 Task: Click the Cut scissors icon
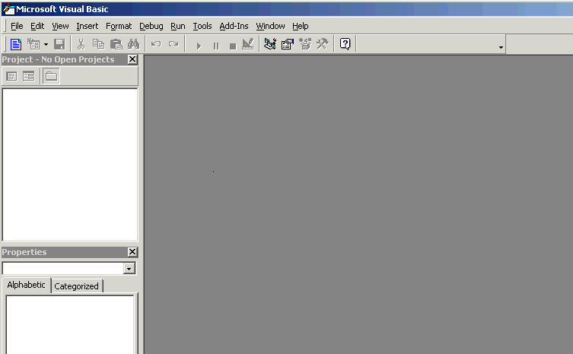pos(81,44)
